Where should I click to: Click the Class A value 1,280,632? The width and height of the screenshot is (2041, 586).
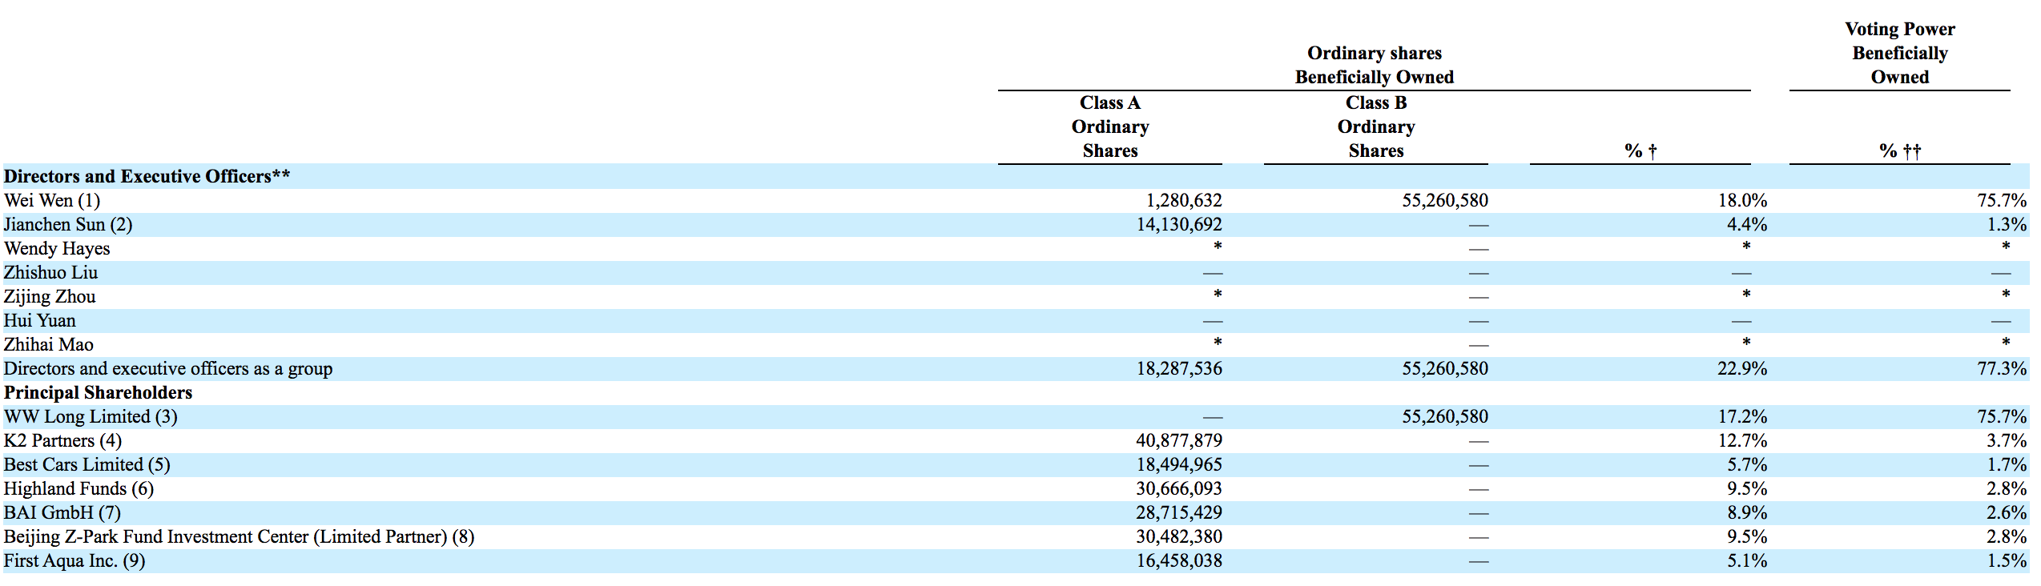(1184, 201)
